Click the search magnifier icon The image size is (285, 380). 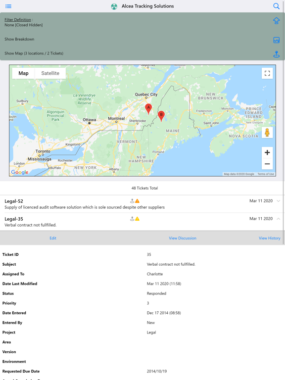pyautogui.click(x=276, y=6)
